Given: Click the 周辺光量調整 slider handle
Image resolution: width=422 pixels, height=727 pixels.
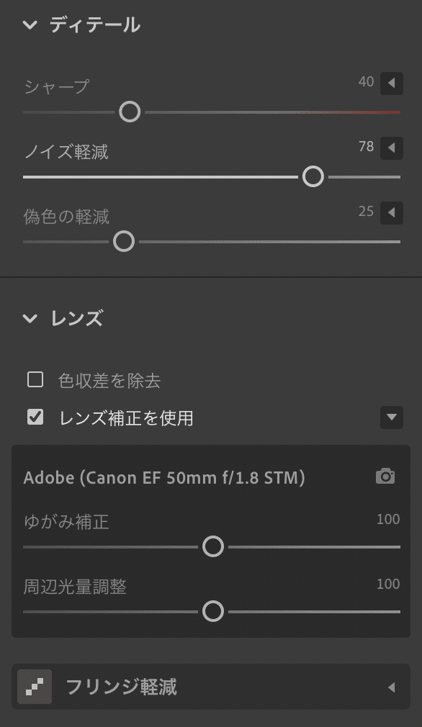Looking at the screenshot, I should pos(212,612).
